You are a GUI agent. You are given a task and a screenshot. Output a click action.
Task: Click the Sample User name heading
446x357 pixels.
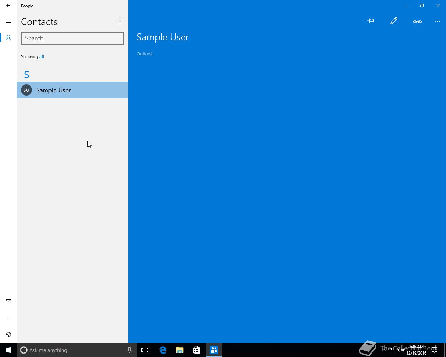pyautogui.click(x=163, y=37)
